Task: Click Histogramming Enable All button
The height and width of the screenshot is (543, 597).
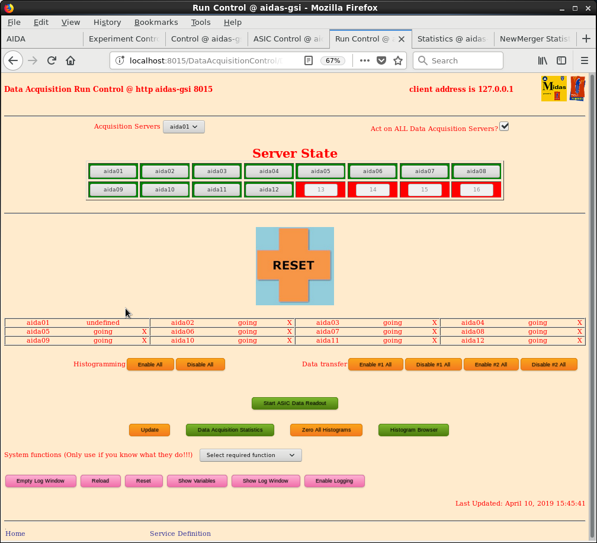Action: pyautogui.click(x=150, y=365)
